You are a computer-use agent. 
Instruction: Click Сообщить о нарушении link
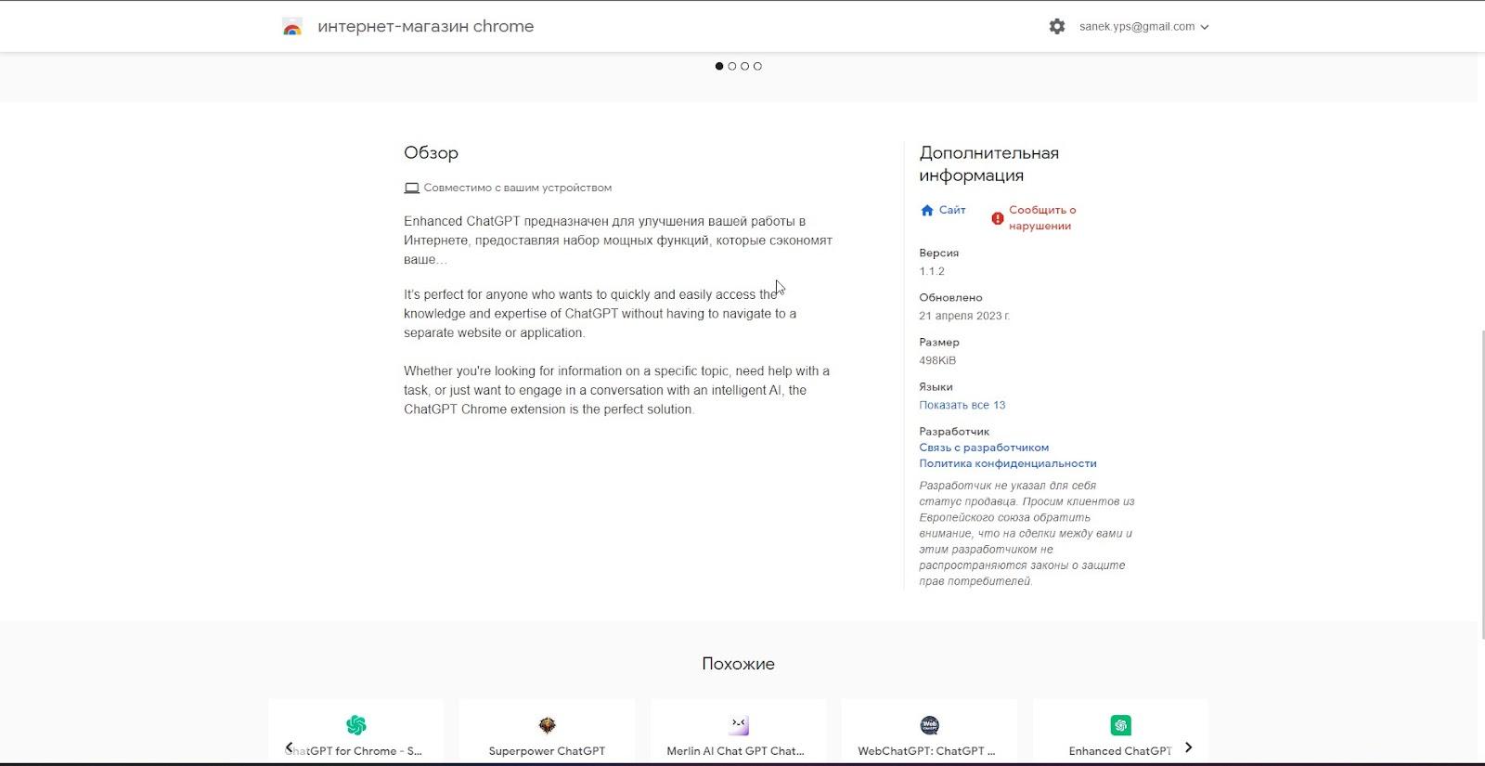click(1042, 218)
